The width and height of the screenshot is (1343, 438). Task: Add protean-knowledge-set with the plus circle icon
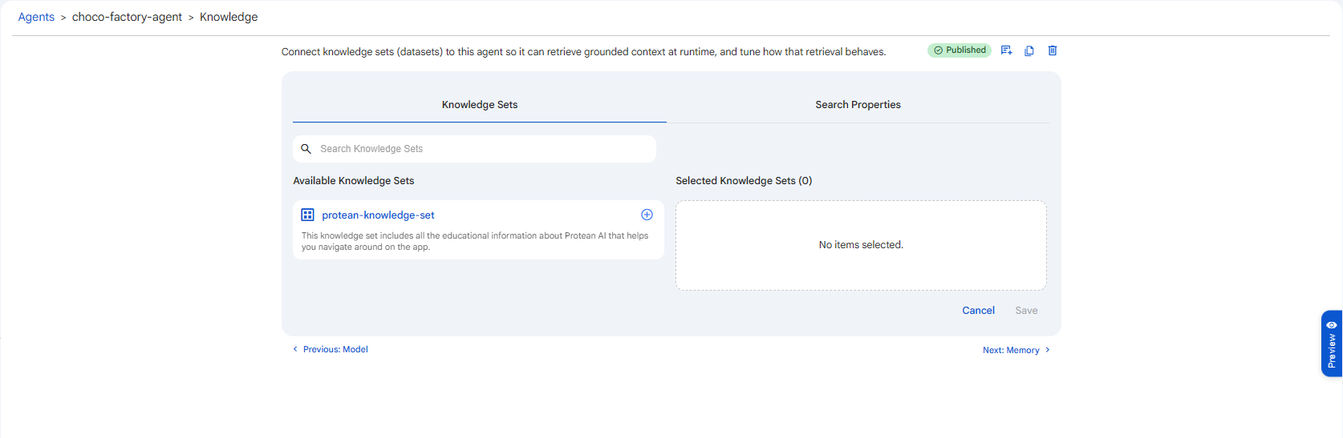pos(647,215)
